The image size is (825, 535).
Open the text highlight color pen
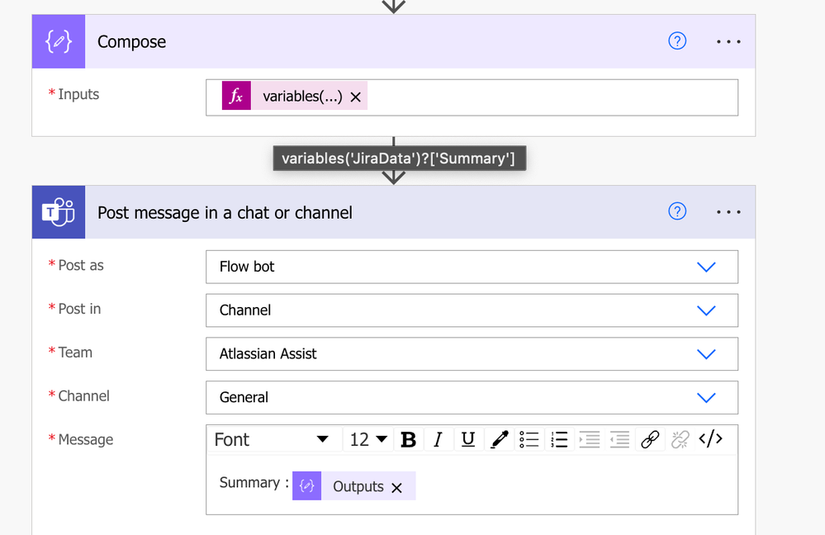pos(499,439)
